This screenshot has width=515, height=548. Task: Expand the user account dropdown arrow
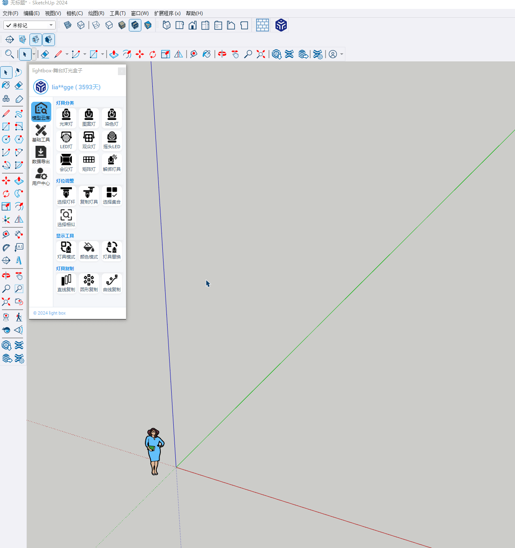click(x=342, y=54)
